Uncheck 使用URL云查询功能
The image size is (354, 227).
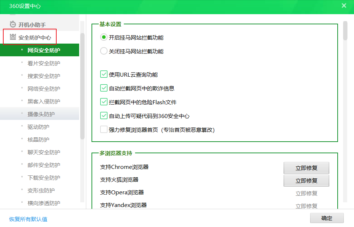[x=103, y=74]
